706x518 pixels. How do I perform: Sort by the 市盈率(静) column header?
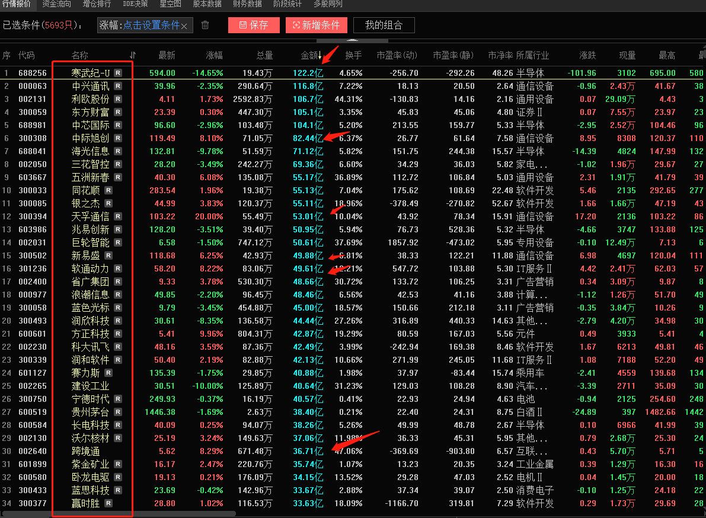[x=453, y=55]
